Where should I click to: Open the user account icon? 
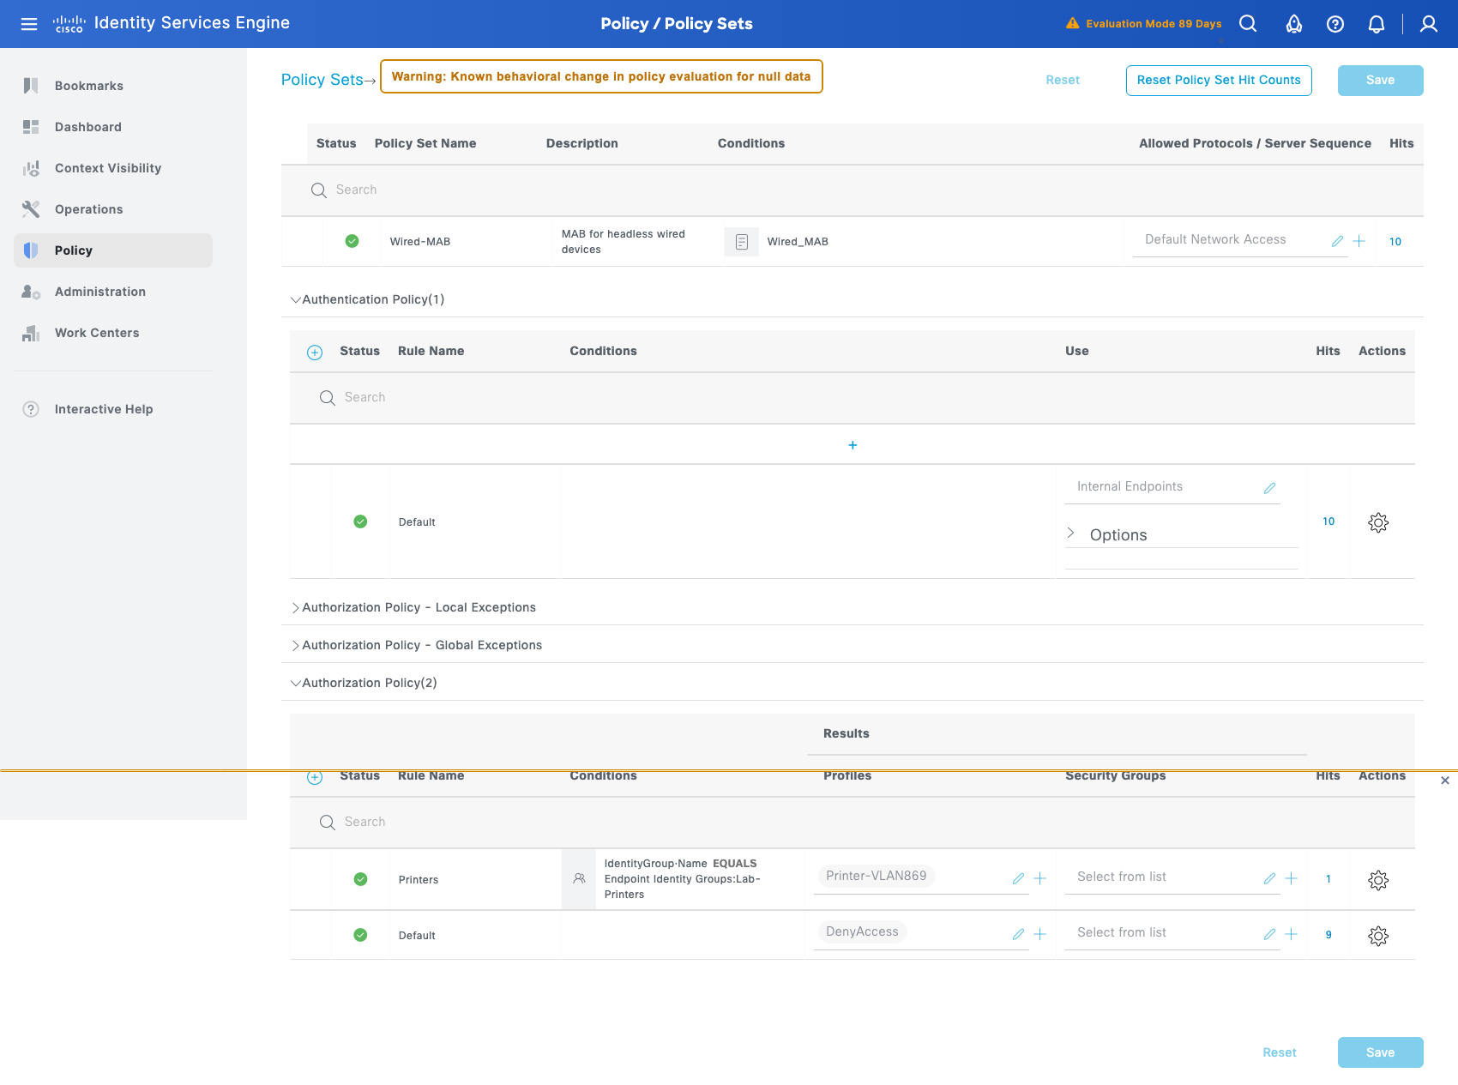pos(1429,24)
